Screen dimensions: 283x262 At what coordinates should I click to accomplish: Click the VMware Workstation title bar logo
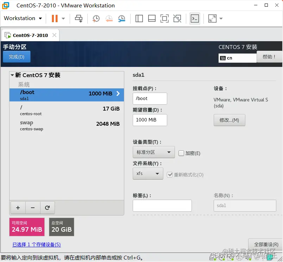tap(6, 5)
